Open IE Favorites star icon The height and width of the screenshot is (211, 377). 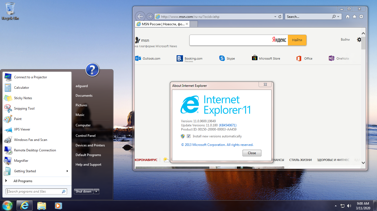(x=354, y=17)
